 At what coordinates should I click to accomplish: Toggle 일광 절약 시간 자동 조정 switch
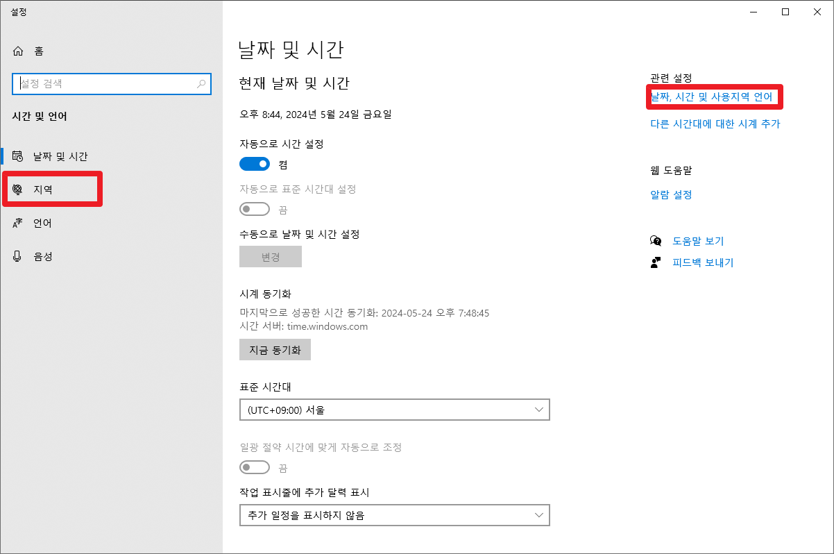pyautogui.click(x=255, y=467)
